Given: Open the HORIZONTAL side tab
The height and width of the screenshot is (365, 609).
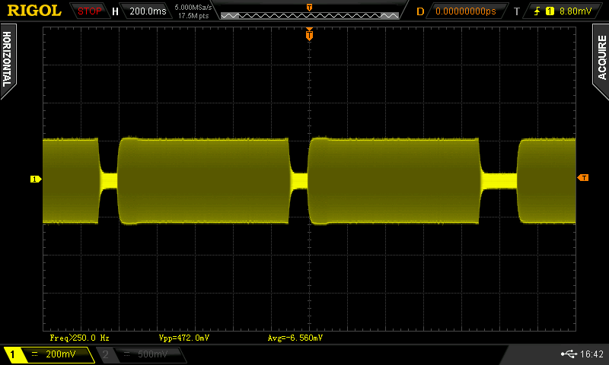Looking at the screenshot, I should [x=8, y=60].
